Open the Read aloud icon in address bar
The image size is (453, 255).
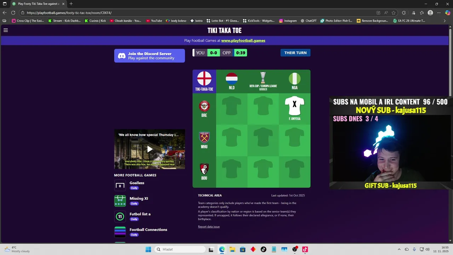[386, 13]
